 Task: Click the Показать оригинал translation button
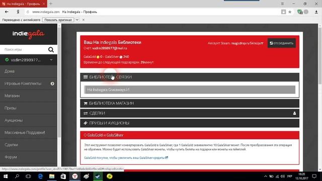pos(58,20)
